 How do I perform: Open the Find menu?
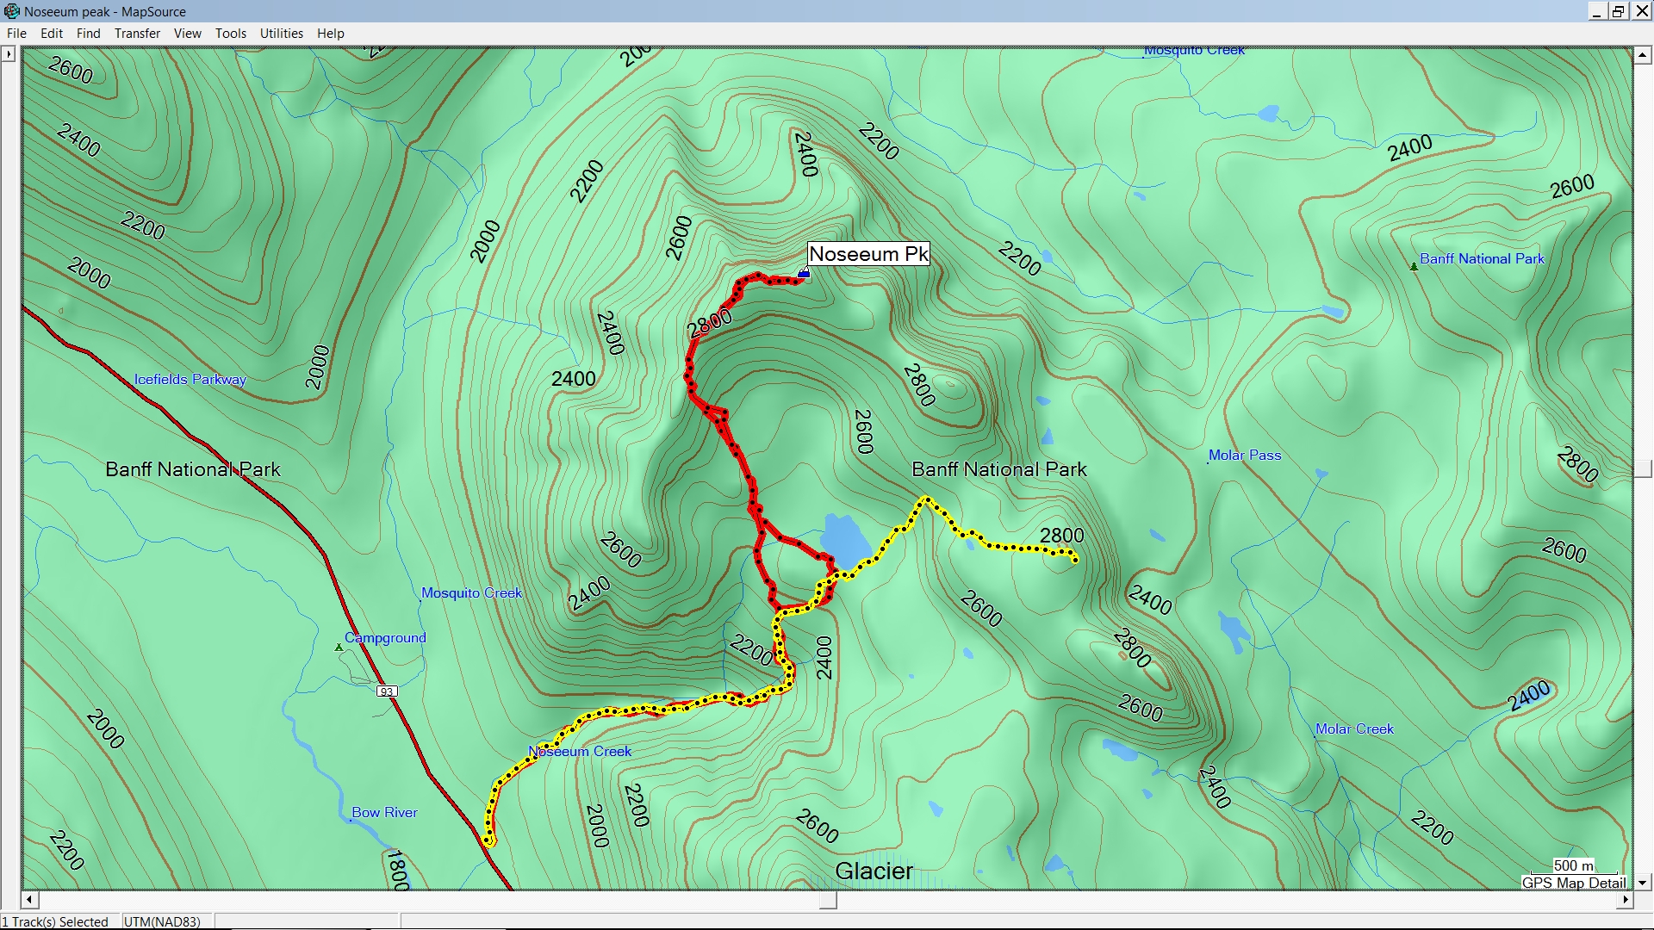click(88, 34)
